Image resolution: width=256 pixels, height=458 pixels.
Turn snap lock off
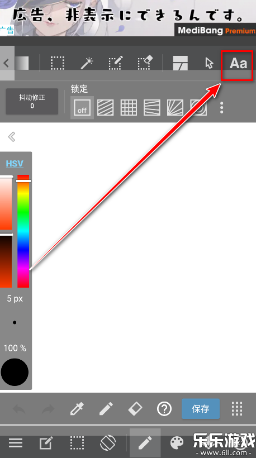point(82,107)
